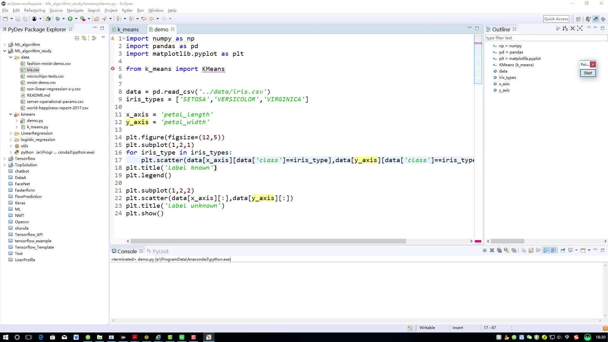This screenshot has height=342, width=608.
Task: Click the Outline horizontal scrollbar
Action: [x=507, y=241]
